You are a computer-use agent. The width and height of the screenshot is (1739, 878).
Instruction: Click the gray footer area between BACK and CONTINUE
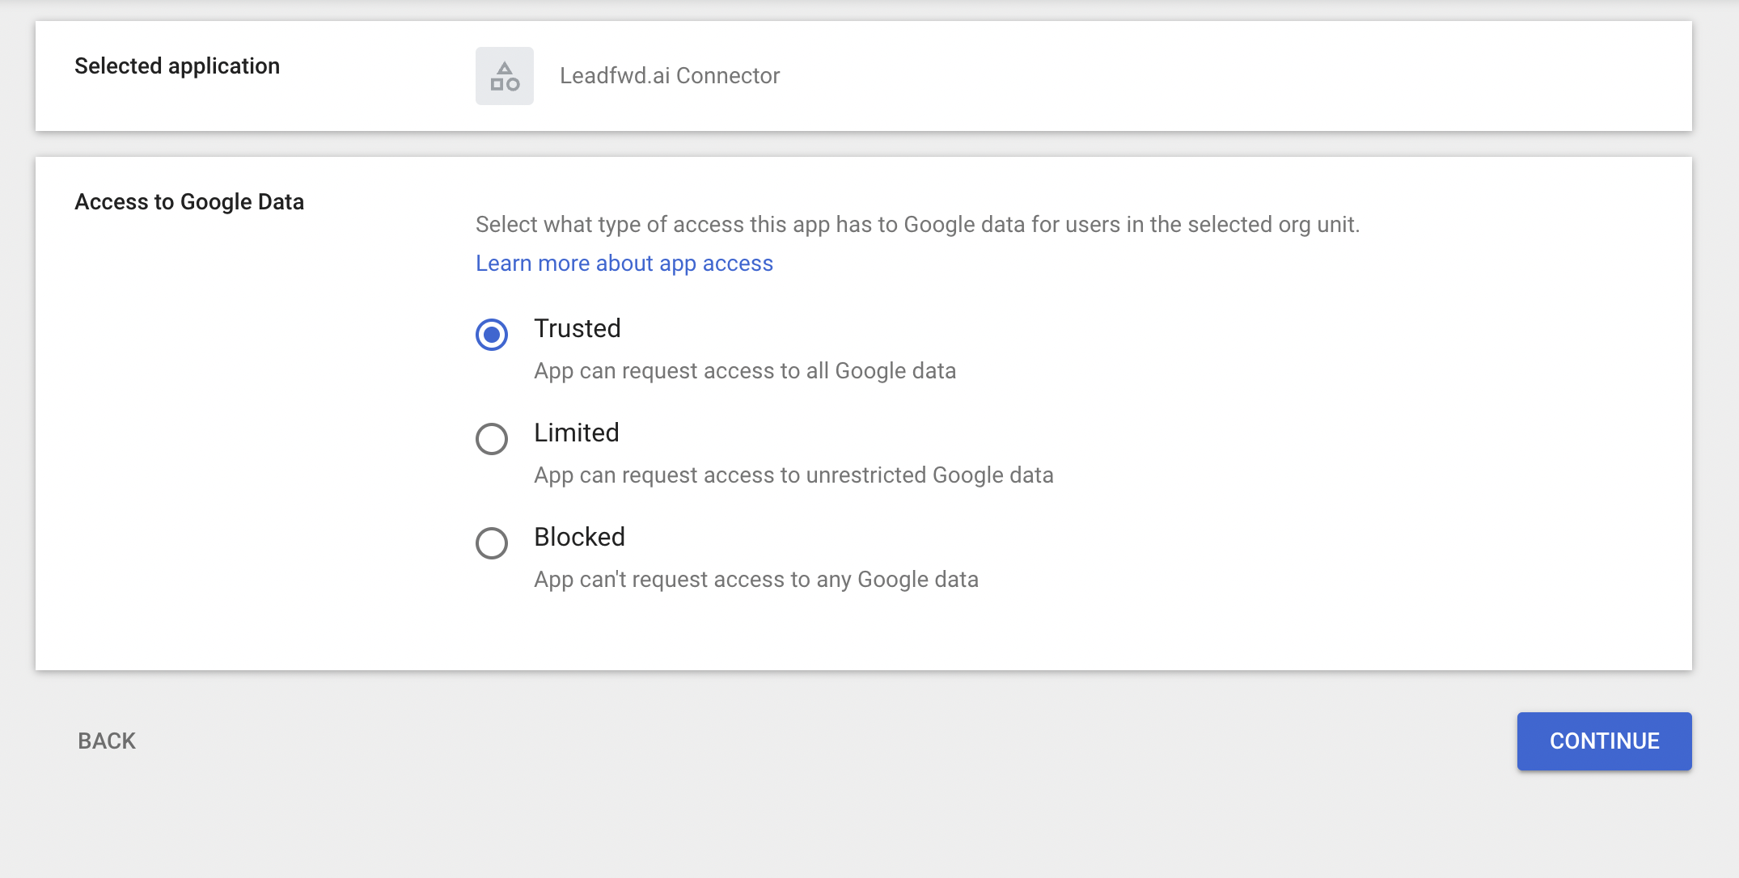pyautogui.click(x=809, y=741)
